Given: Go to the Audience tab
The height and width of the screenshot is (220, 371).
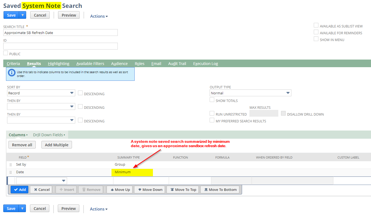Looking at the screenshot, I should (x=119, y=64).
